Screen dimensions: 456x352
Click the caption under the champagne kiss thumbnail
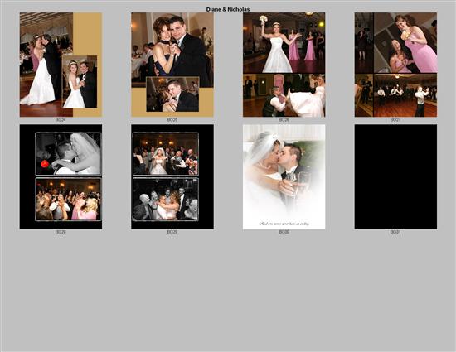tap(284, 232)
